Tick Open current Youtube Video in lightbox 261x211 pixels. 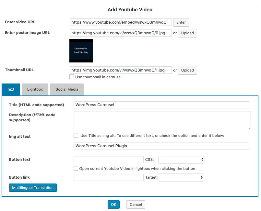pyautogui.click(x=76, y=169)
